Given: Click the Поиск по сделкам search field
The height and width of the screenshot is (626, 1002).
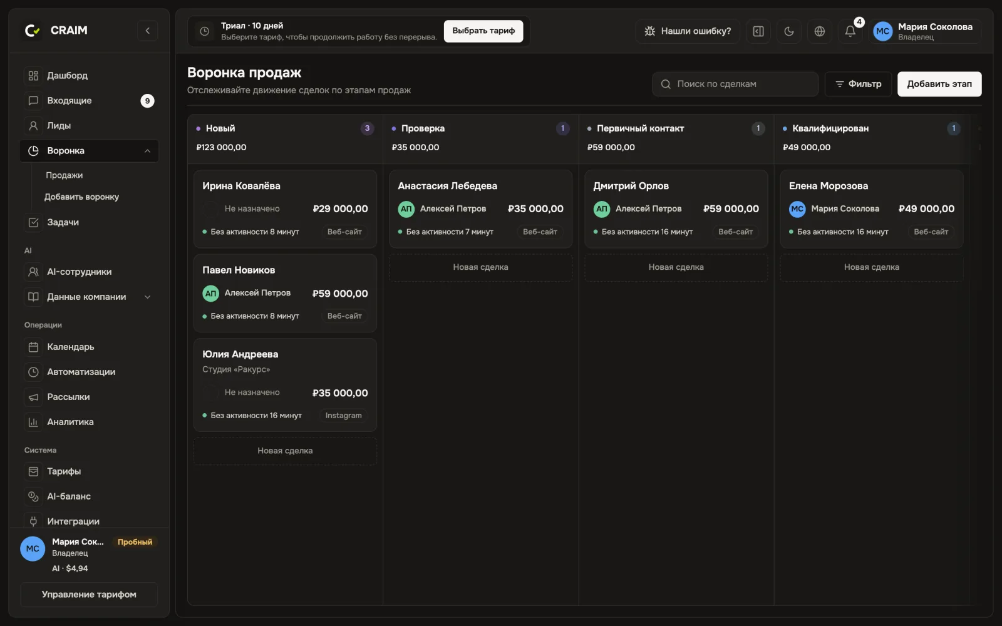Looking at the screenshot, I should click(735, 84).
